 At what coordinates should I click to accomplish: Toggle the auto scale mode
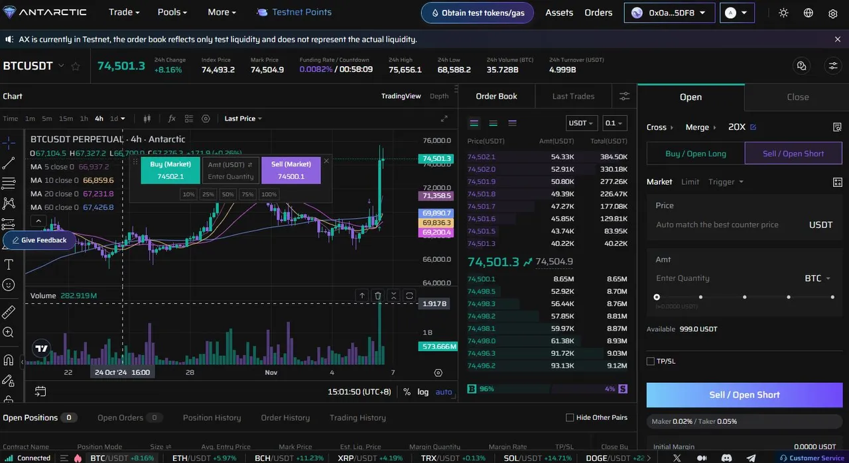(x=444, y=391)
